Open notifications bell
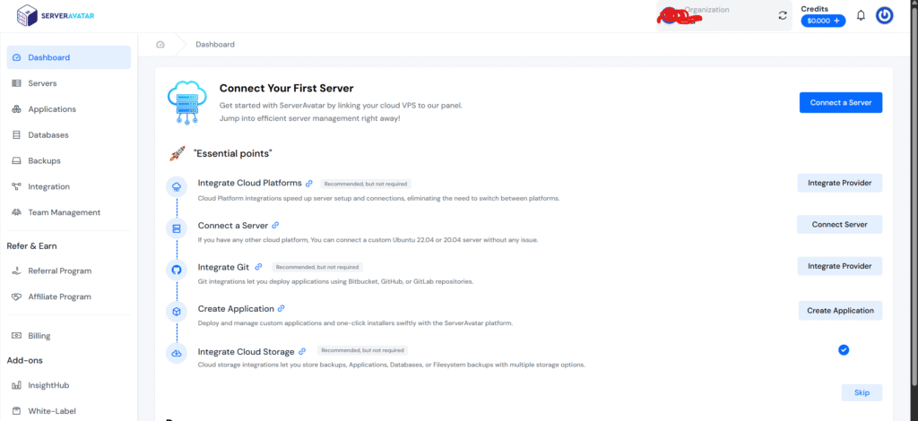 coord(861,16)
